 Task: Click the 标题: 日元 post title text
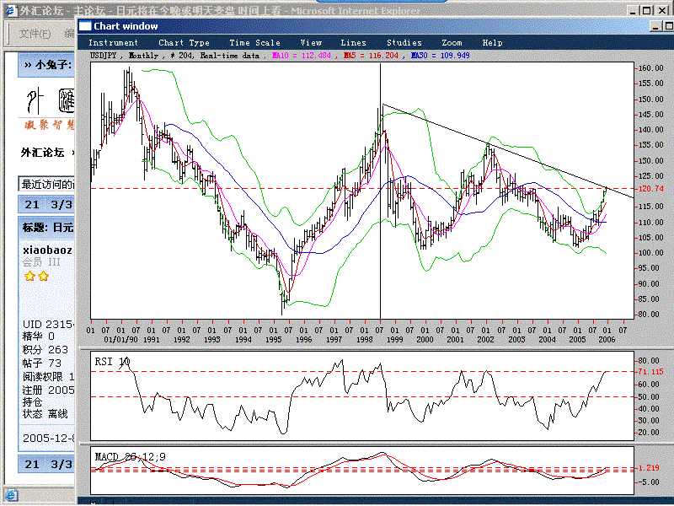[x=48, y=227]
